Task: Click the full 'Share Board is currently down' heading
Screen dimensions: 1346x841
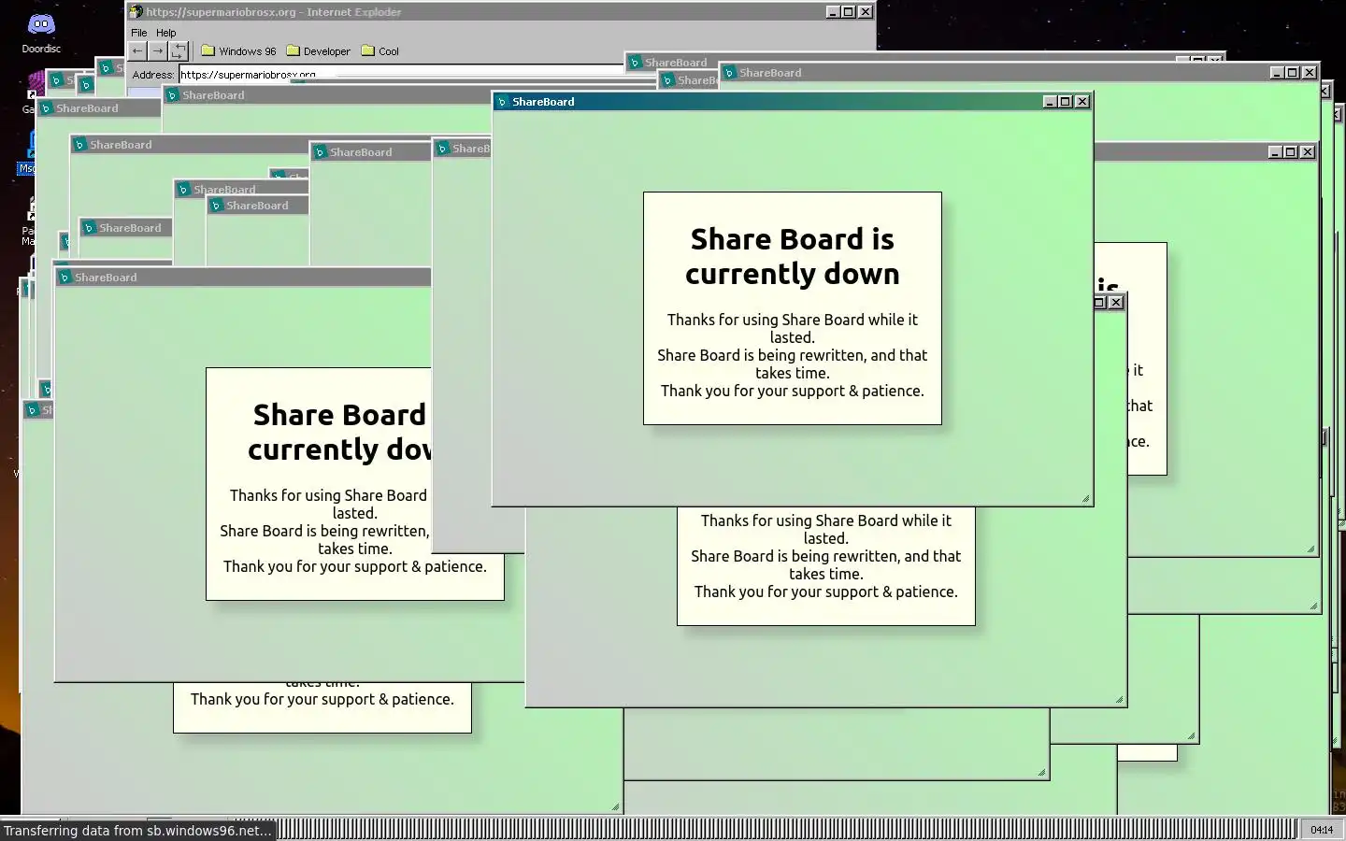Action: 793,256
